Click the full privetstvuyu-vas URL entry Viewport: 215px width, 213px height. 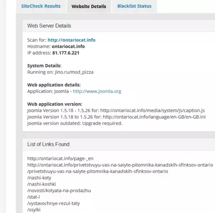120,165
